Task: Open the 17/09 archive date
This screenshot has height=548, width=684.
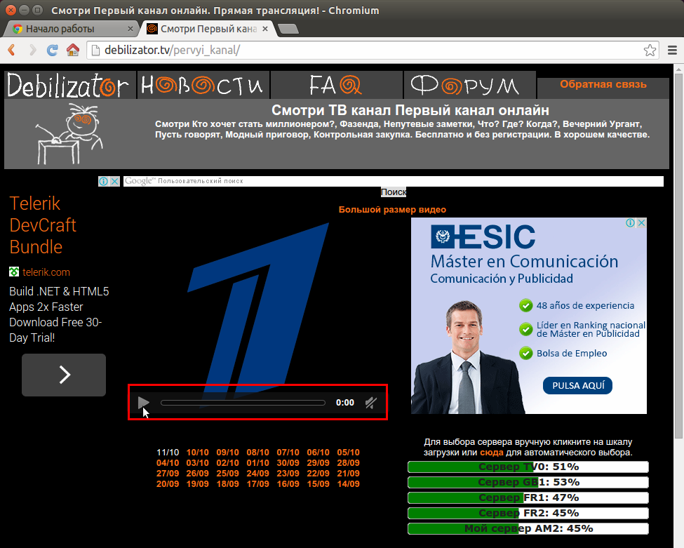Action: [257, 484]
